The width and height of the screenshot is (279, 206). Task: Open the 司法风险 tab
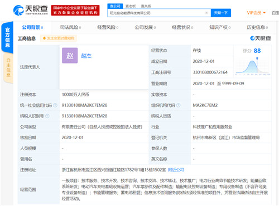[70, 27]
